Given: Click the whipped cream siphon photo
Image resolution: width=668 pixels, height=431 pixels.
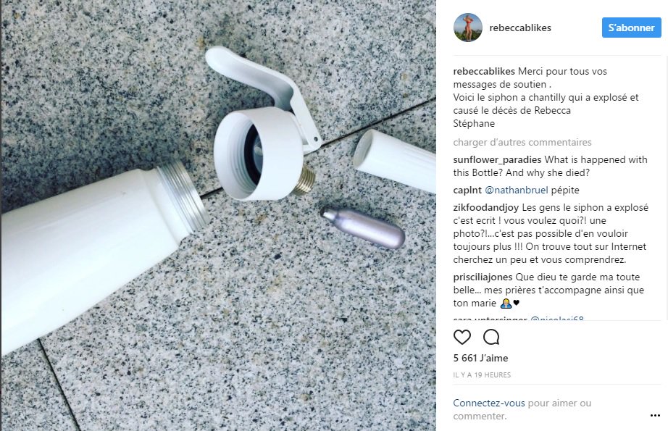Looking at the screenshot, I should 218,216.
